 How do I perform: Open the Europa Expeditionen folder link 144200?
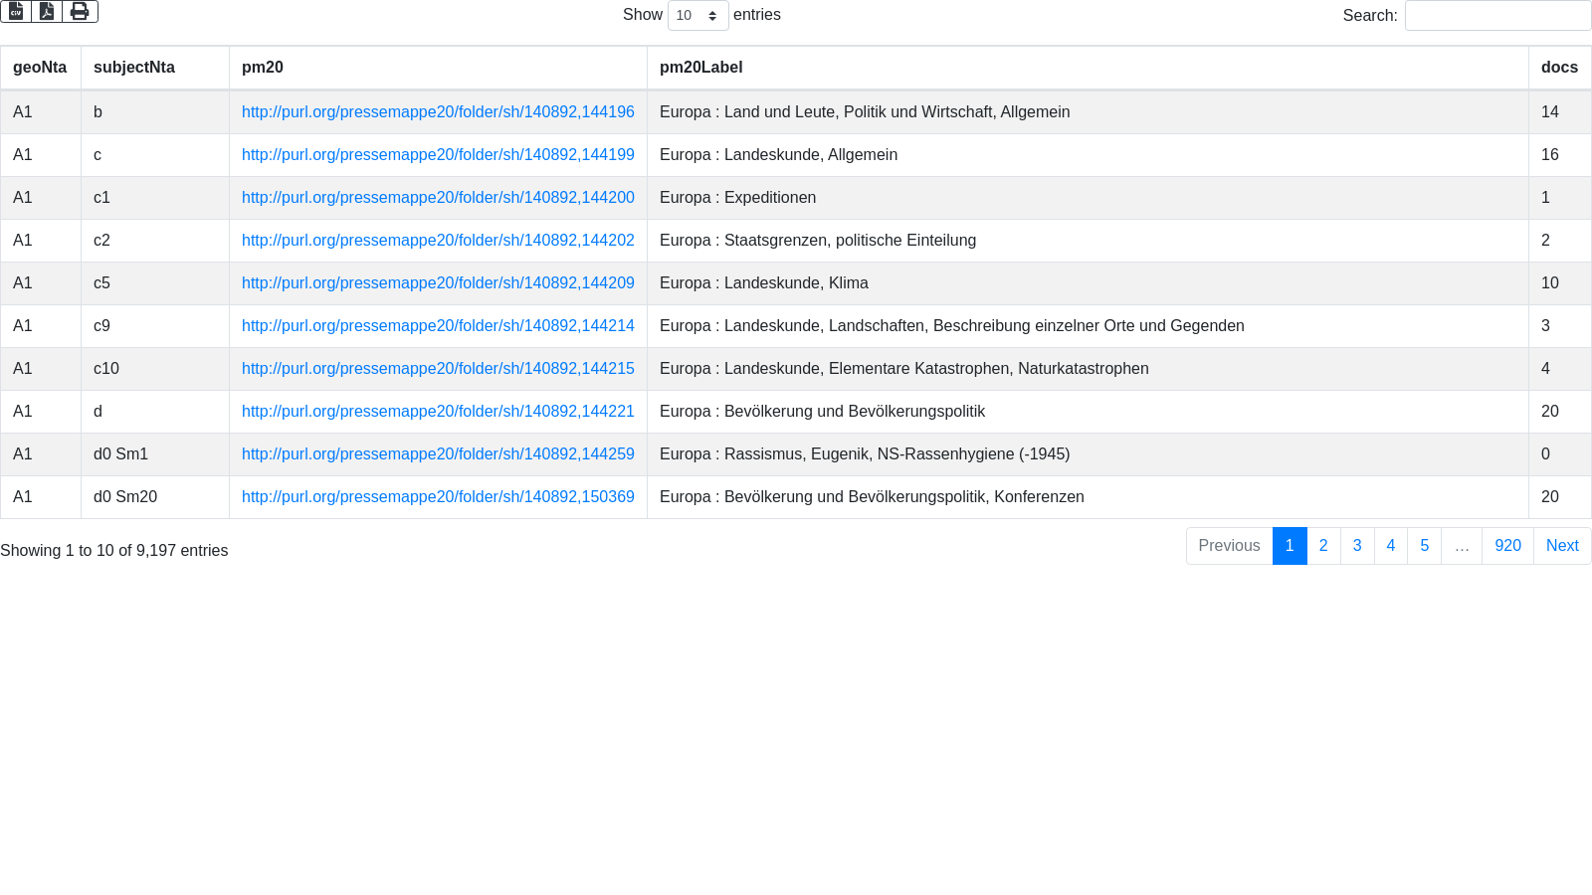(x=438, y=198)
